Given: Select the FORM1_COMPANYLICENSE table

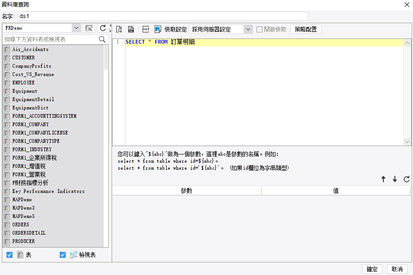Looking at the screenshot, I should [40, 133].
